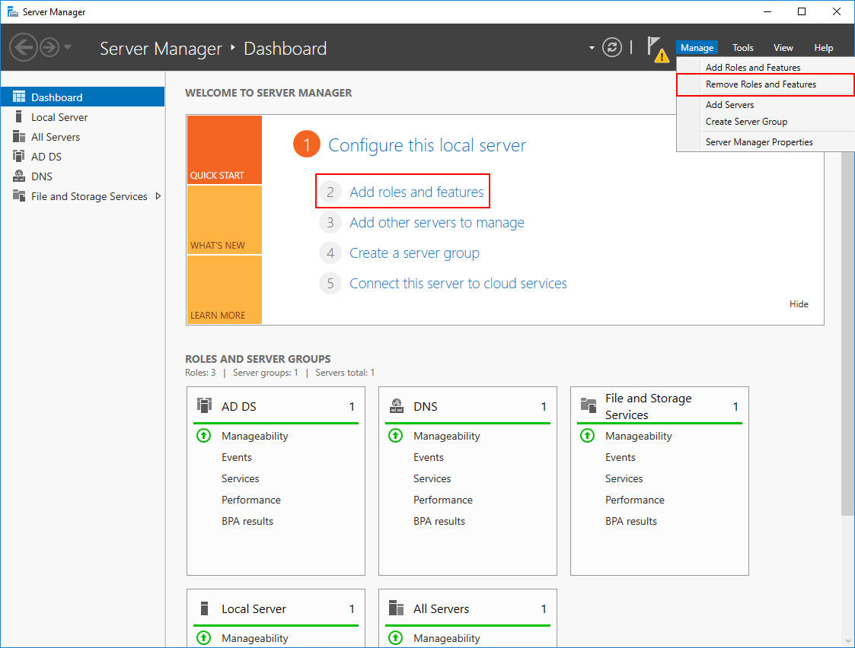Image resolution: width=855 pixels, height=648 pixels.
Task: Click the vertical scrollbar on the dashboard
Action: (x=847, y=380)
